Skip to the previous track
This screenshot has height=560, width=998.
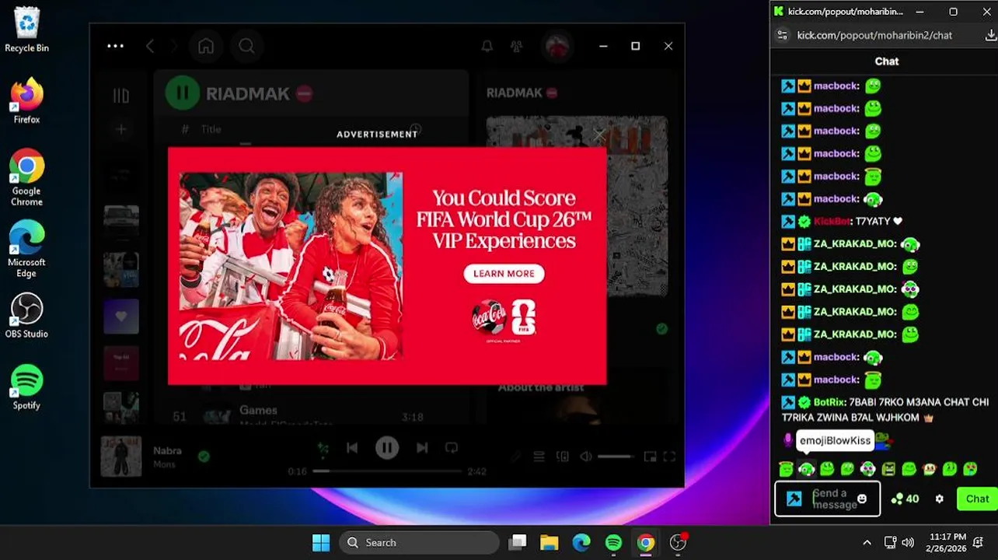[352, 448]
